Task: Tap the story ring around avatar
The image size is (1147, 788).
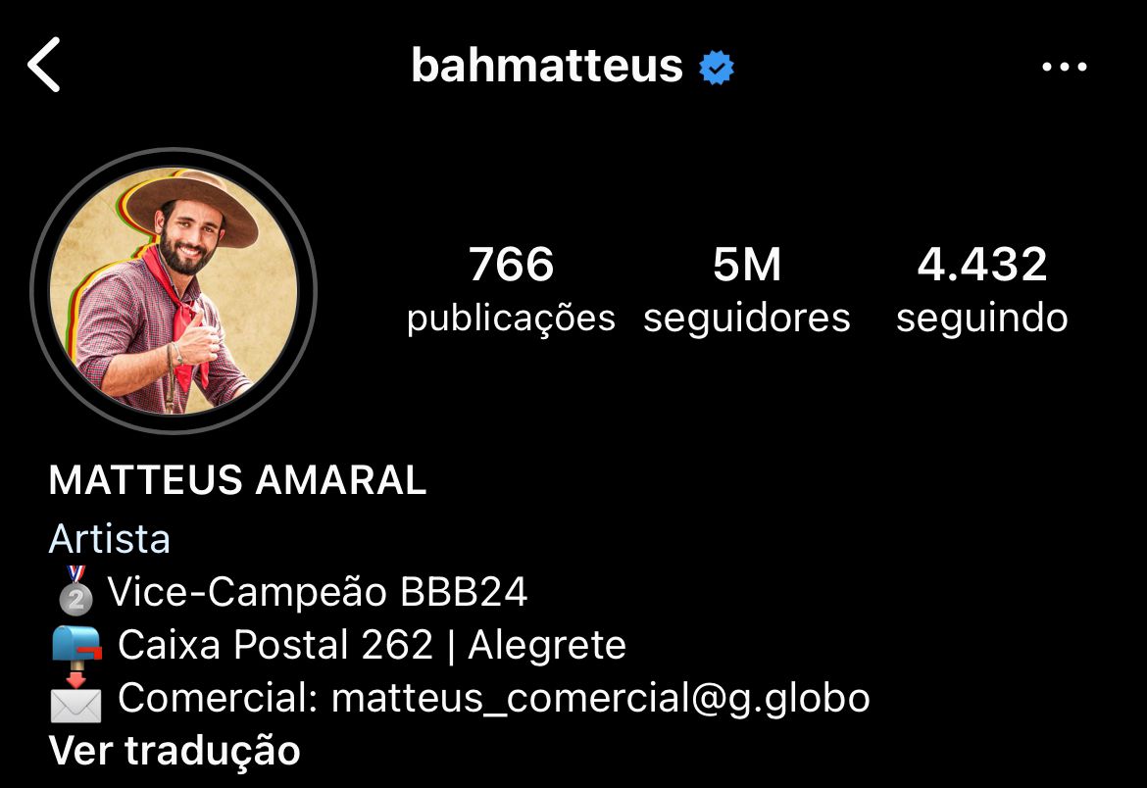Action: [174, 291]
